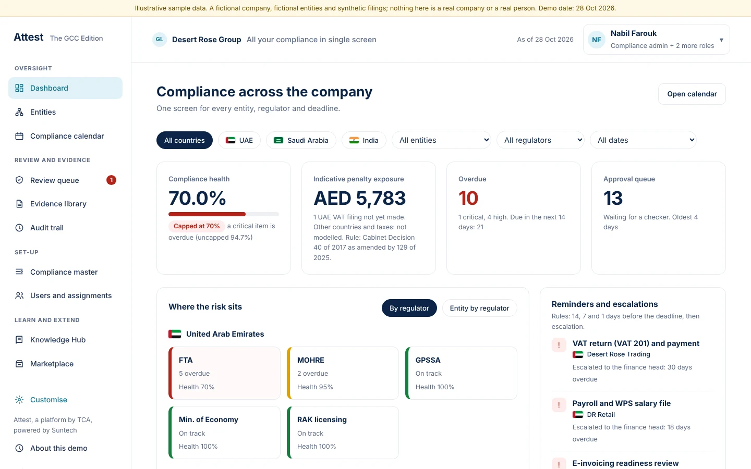Viewport: 751px width, 469px height.
Task: Switch risk view to Entity by regulator
Action: (480, 308)
